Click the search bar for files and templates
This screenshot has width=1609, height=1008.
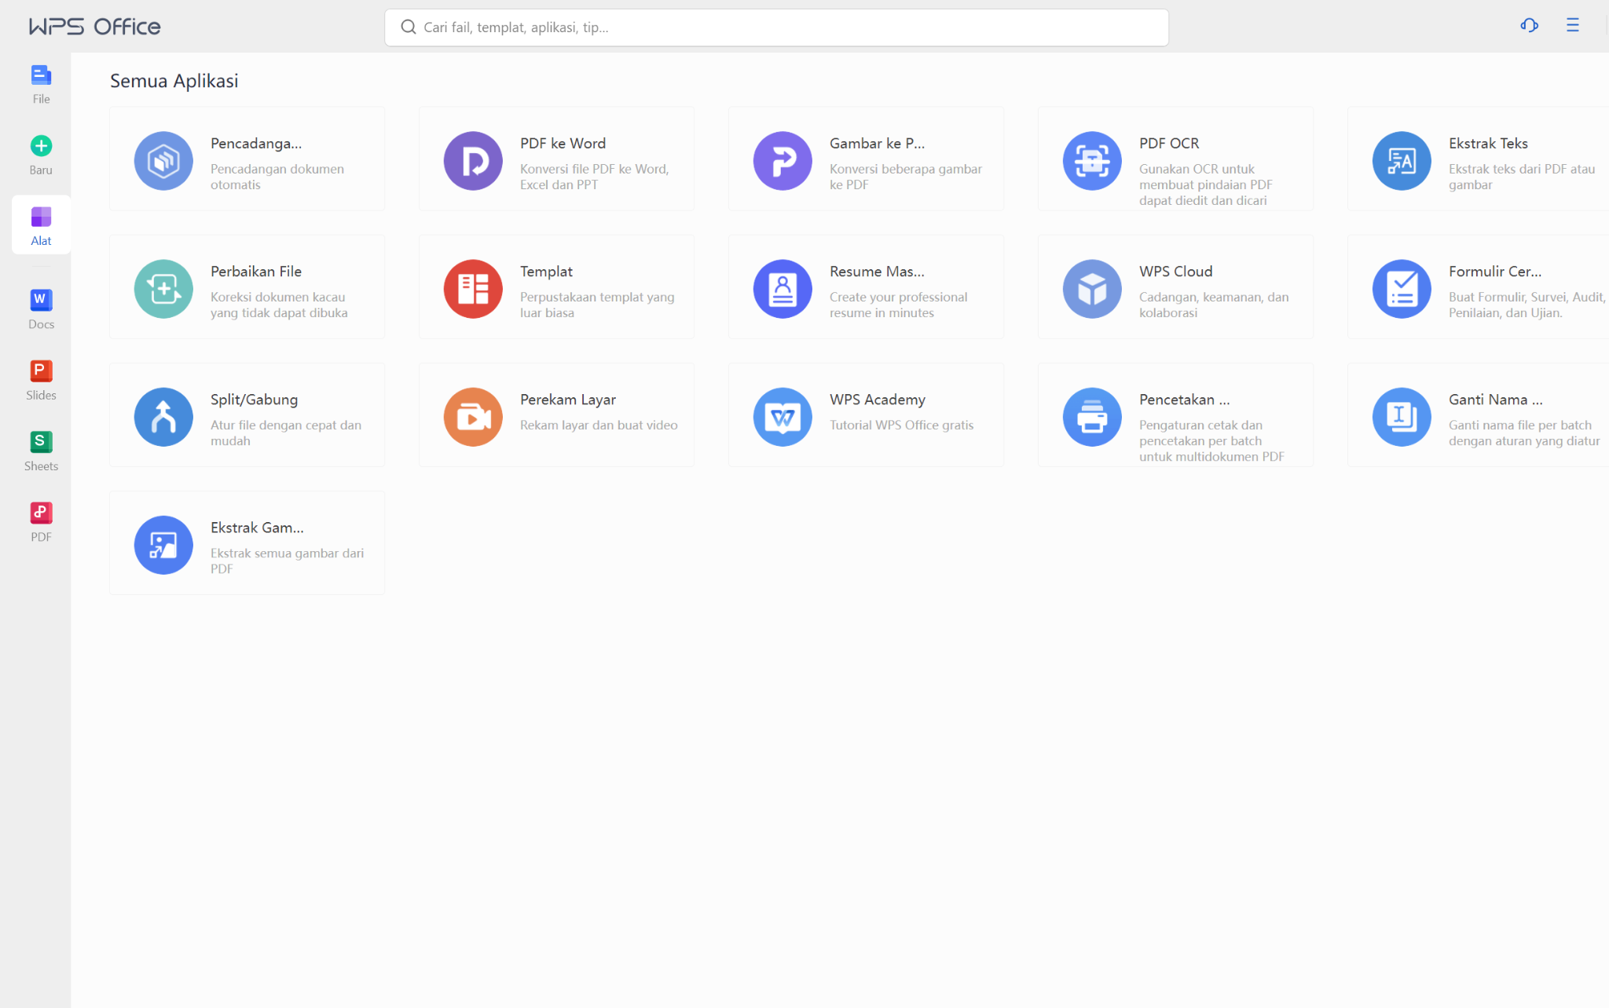coord(776,27)
